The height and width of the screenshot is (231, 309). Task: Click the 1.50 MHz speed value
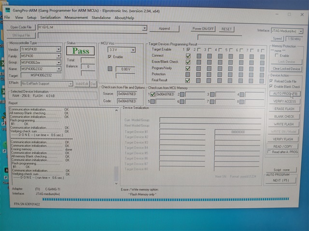(294, 39)
